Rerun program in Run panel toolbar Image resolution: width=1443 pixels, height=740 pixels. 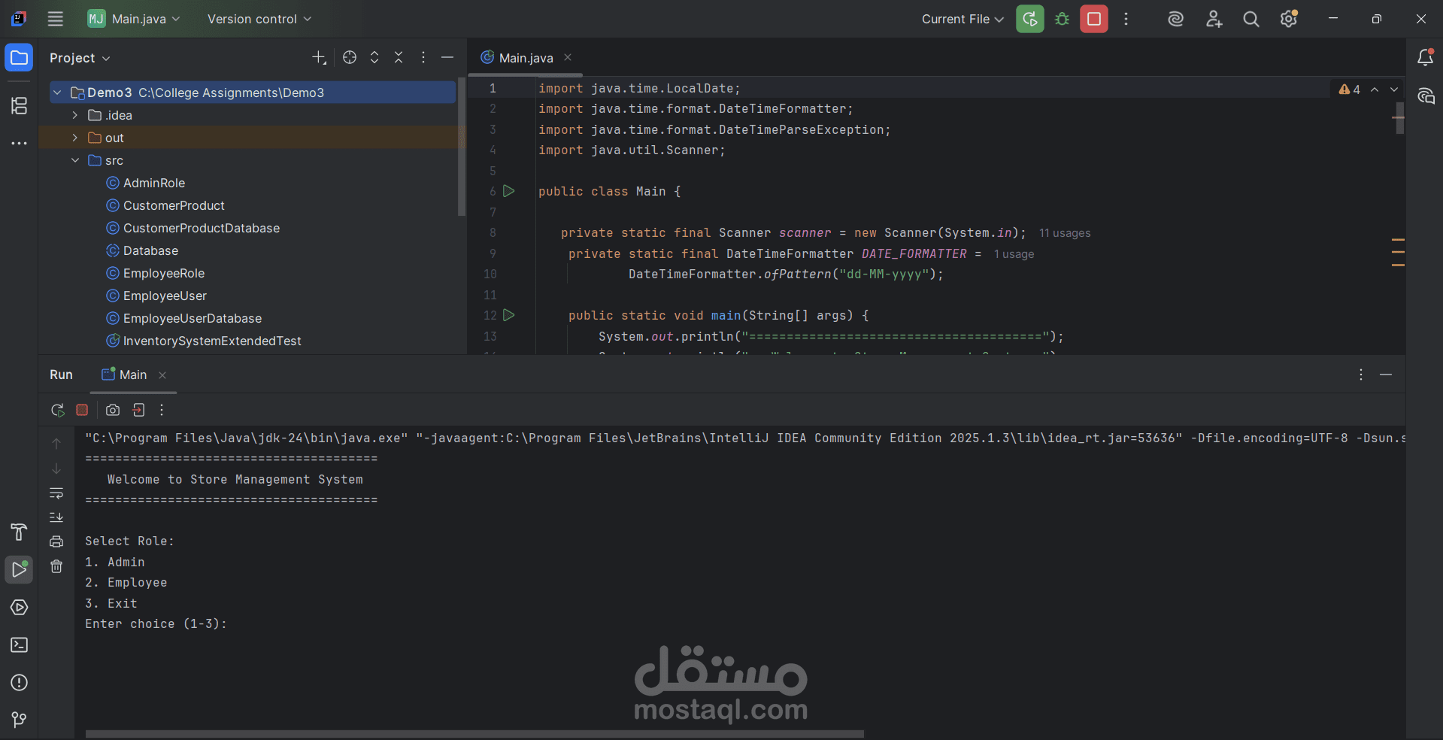57,410
